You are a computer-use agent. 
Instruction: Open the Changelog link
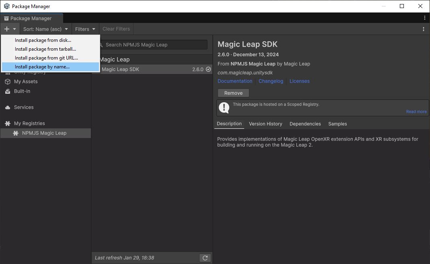tap(271, 81)
